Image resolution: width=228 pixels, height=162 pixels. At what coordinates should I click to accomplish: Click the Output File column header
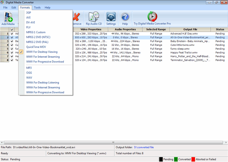(x=190, y=30)
